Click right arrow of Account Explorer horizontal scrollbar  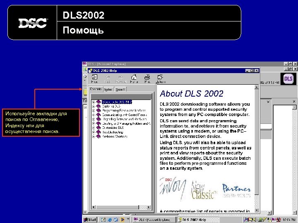click(x=269, y=213)
